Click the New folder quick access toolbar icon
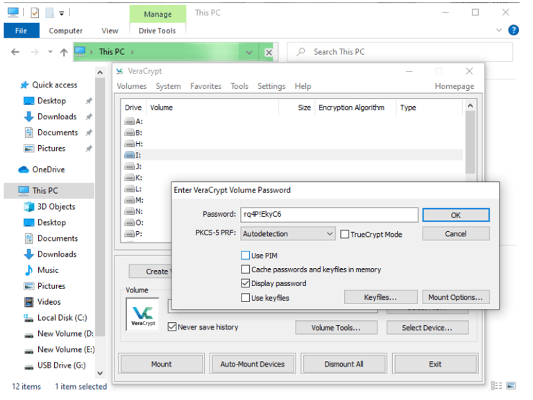 [x=50, y=13]
